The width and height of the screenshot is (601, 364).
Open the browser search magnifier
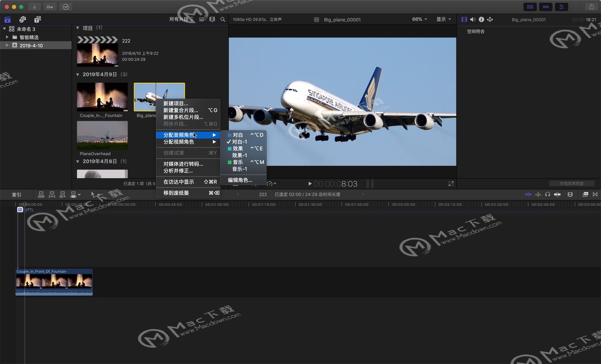[x=223, y=19]
